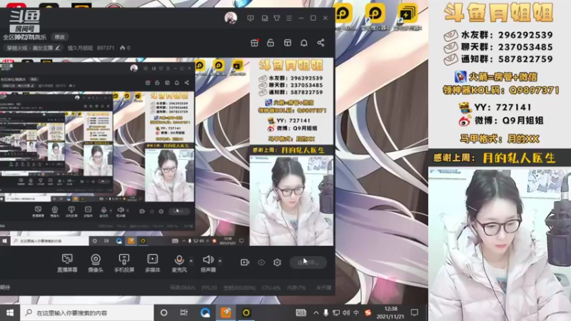Click the Windows taskbar search box
Screen dimensions: 571x321
click(86, 312)
